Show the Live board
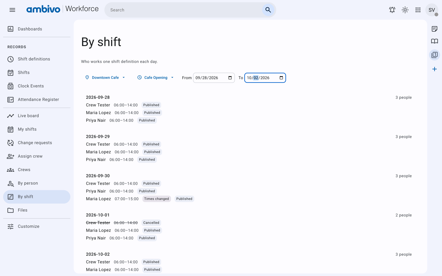This screenshot has height=276, width=442. [x=37, y=116]
